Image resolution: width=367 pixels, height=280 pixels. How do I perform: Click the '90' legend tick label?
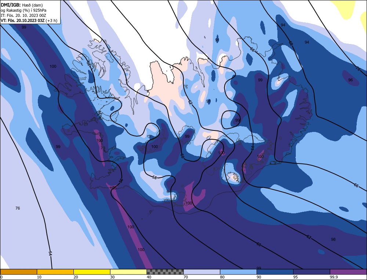(259, 277)
